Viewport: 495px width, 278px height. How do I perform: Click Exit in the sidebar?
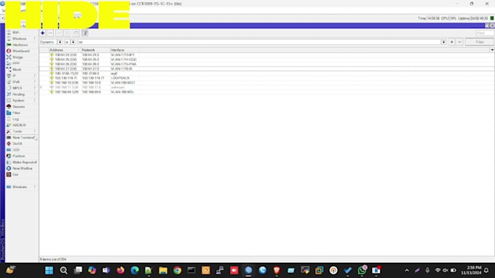click(x=15, y=175)
